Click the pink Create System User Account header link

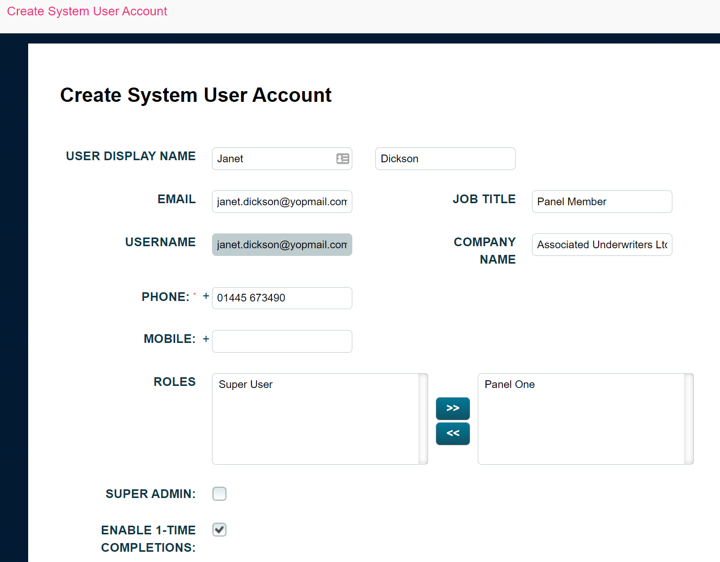tap(87, 11)
